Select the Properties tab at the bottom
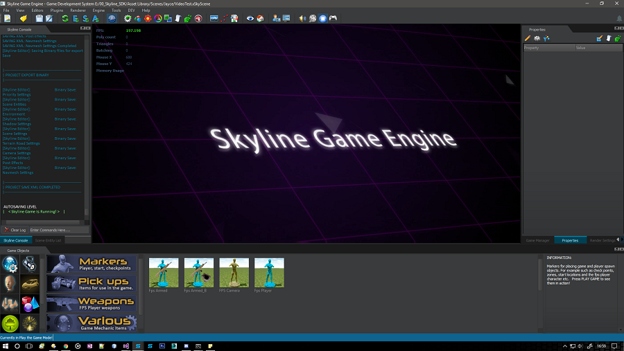Image resolution: width=624 pixels, height=351 pixels. (x=570, y=240)
